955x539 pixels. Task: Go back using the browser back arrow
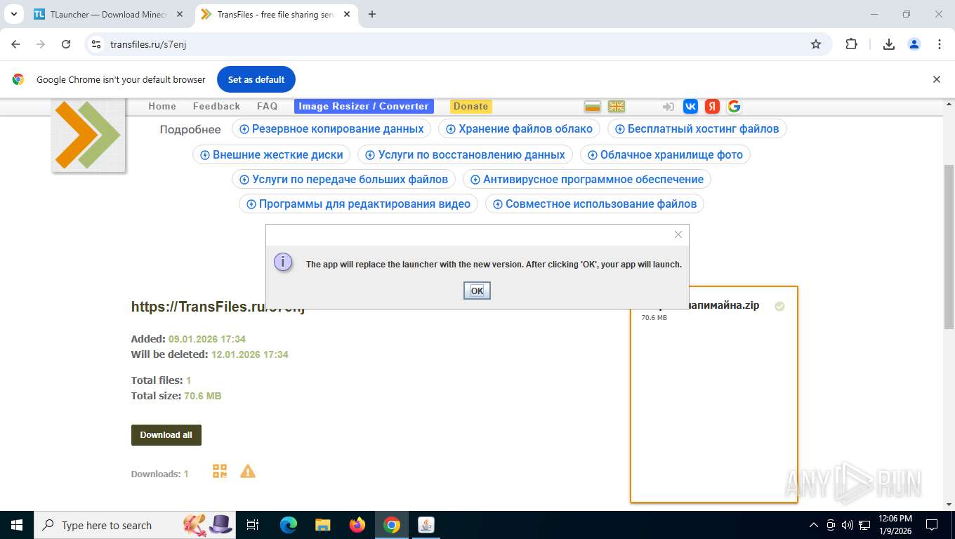click(15, 44)
